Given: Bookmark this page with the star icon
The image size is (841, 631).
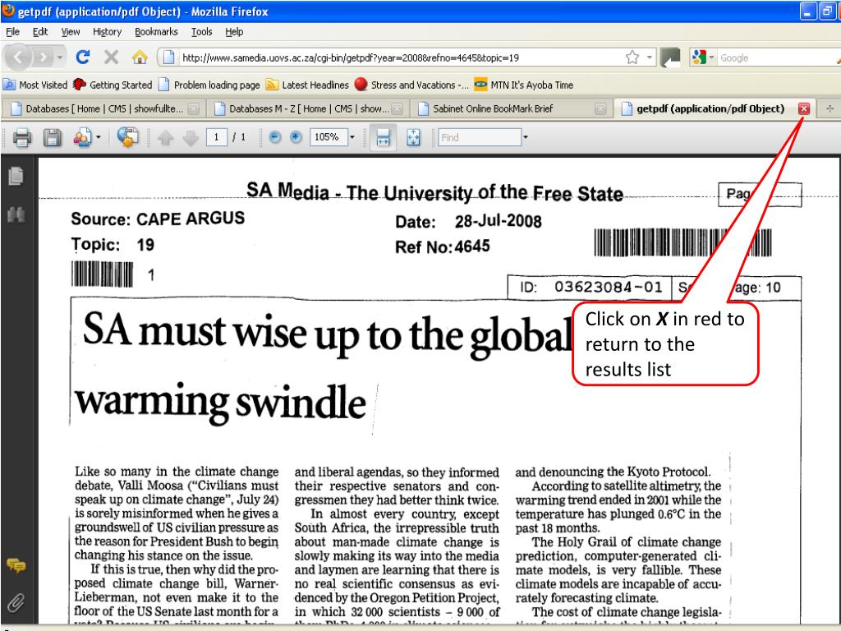Looking at the screenshot, I should point(632,57).
